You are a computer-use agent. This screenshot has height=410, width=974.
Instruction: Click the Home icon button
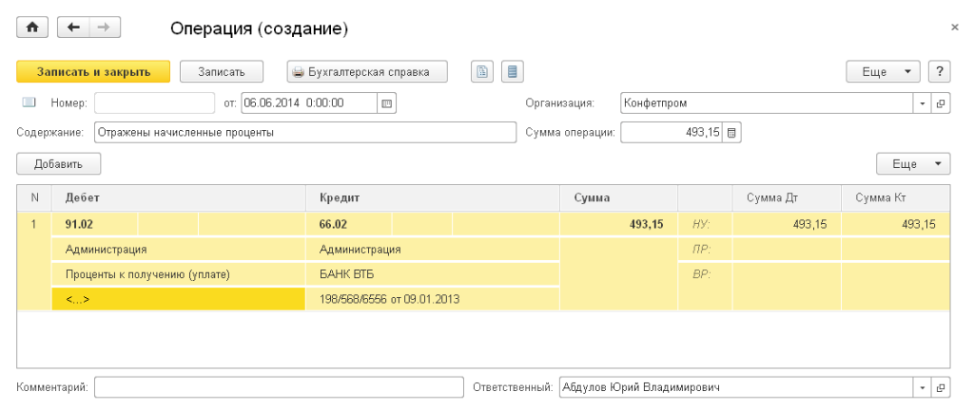[31, 28]
